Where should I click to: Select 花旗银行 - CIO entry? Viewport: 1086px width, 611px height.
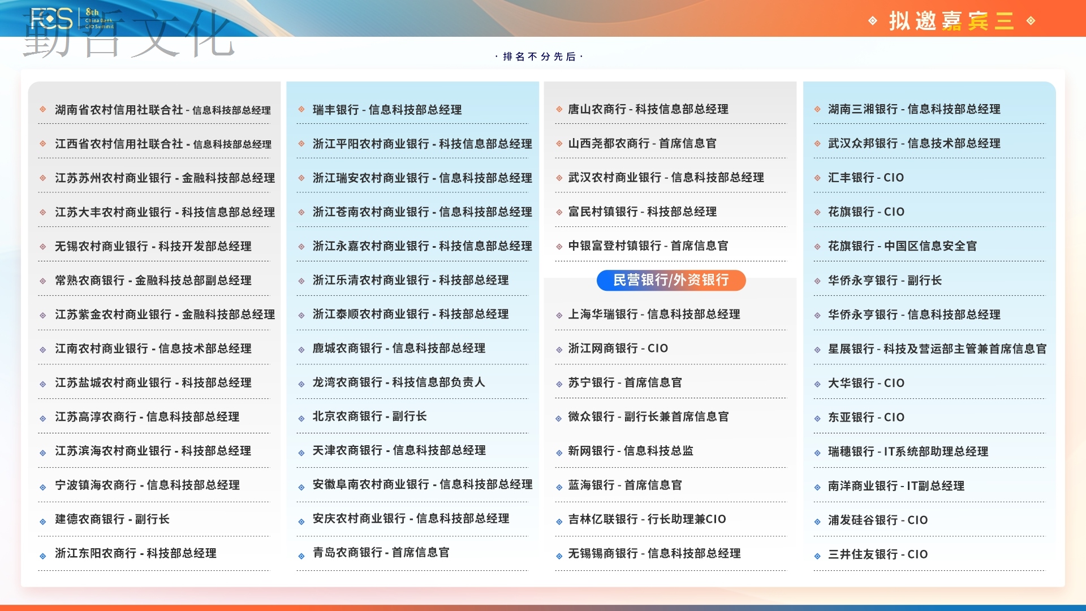867,212
